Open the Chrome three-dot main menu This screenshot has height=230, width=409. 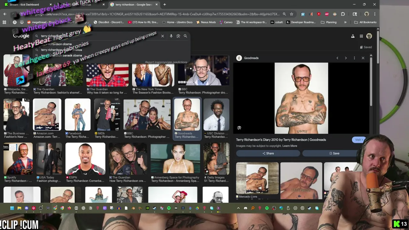point(374,14)
